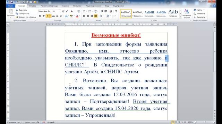
Task: Click the word count Число слов in status bar
Action: coord(32,122)
